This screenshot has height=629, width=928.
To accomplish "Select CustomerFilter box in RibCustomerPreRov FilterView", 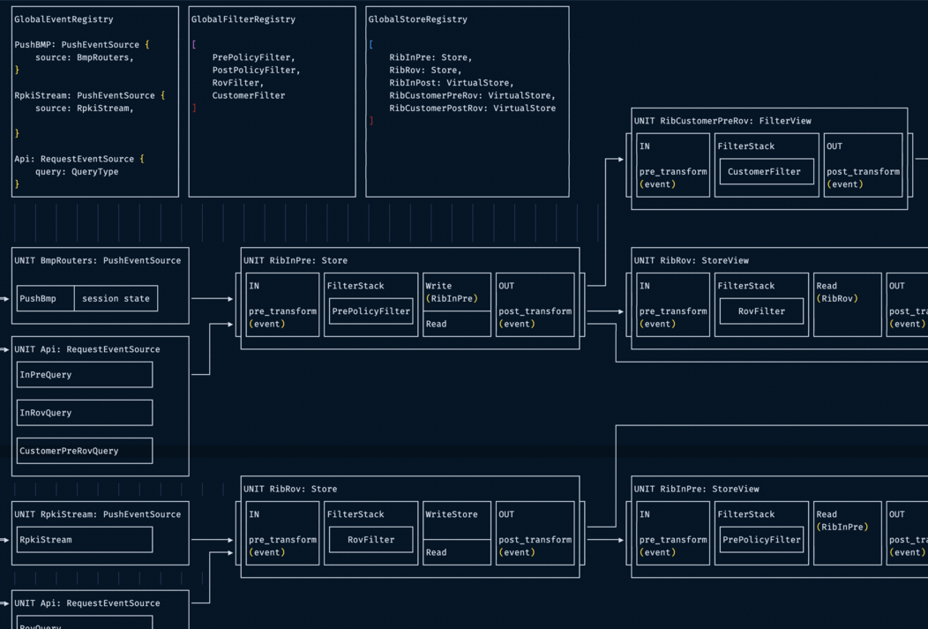I will pyautogui.click(x=766, y=172).
